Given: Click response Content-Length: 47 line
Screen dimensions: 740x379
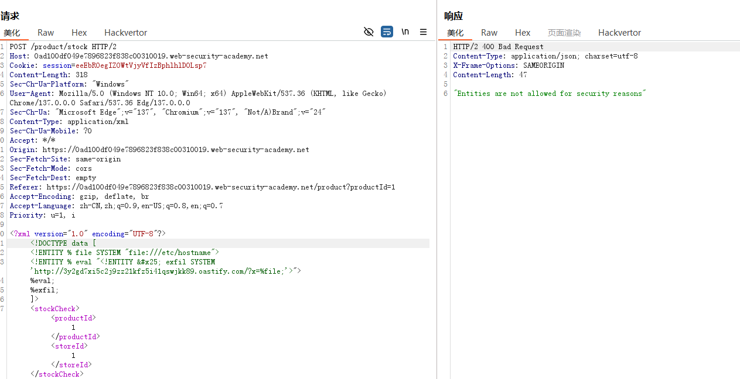Looking at the screenshot, I should (x=490, y=75).
